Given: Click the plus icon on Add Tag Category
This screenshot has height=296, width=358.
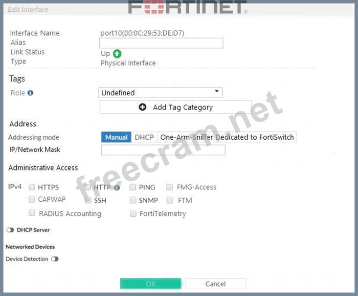Looking at the screenshot, I should tap(142, 107).
